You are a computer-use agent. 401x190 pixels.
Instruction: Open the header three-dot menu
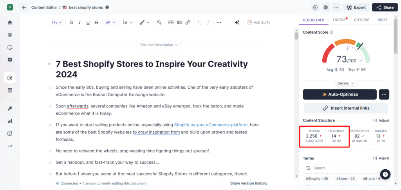point(336,7)
